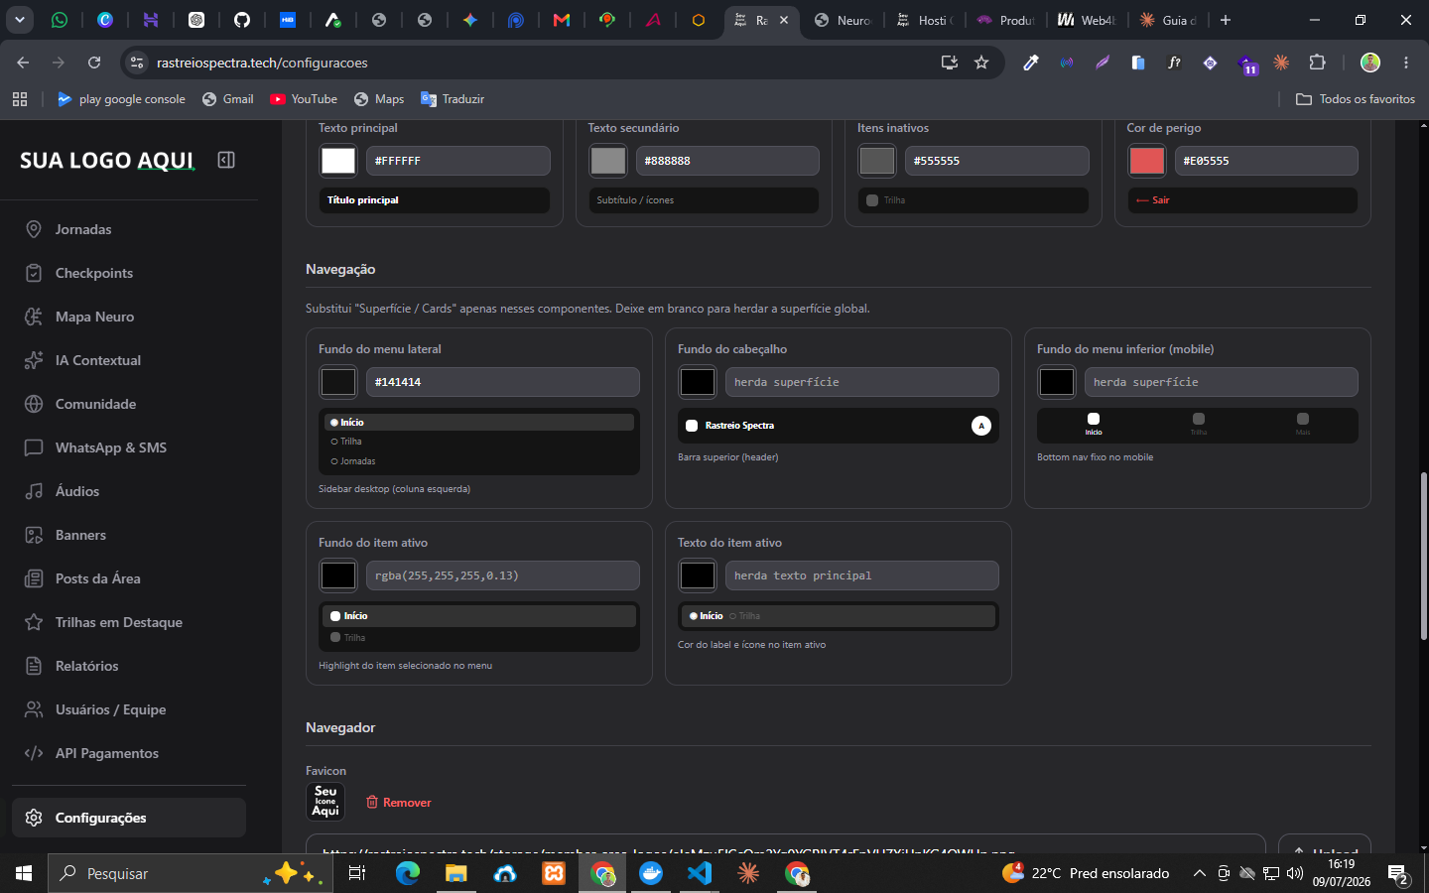Viewport: 1429px width, 893px height.
Task: Click the Configurações gear icon
Action: [x=34, y=818]
